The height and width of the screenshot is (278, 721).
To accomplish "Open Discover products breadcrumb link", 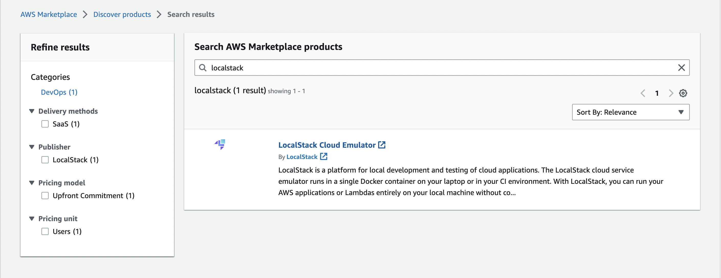I will [x=122, y=14].
